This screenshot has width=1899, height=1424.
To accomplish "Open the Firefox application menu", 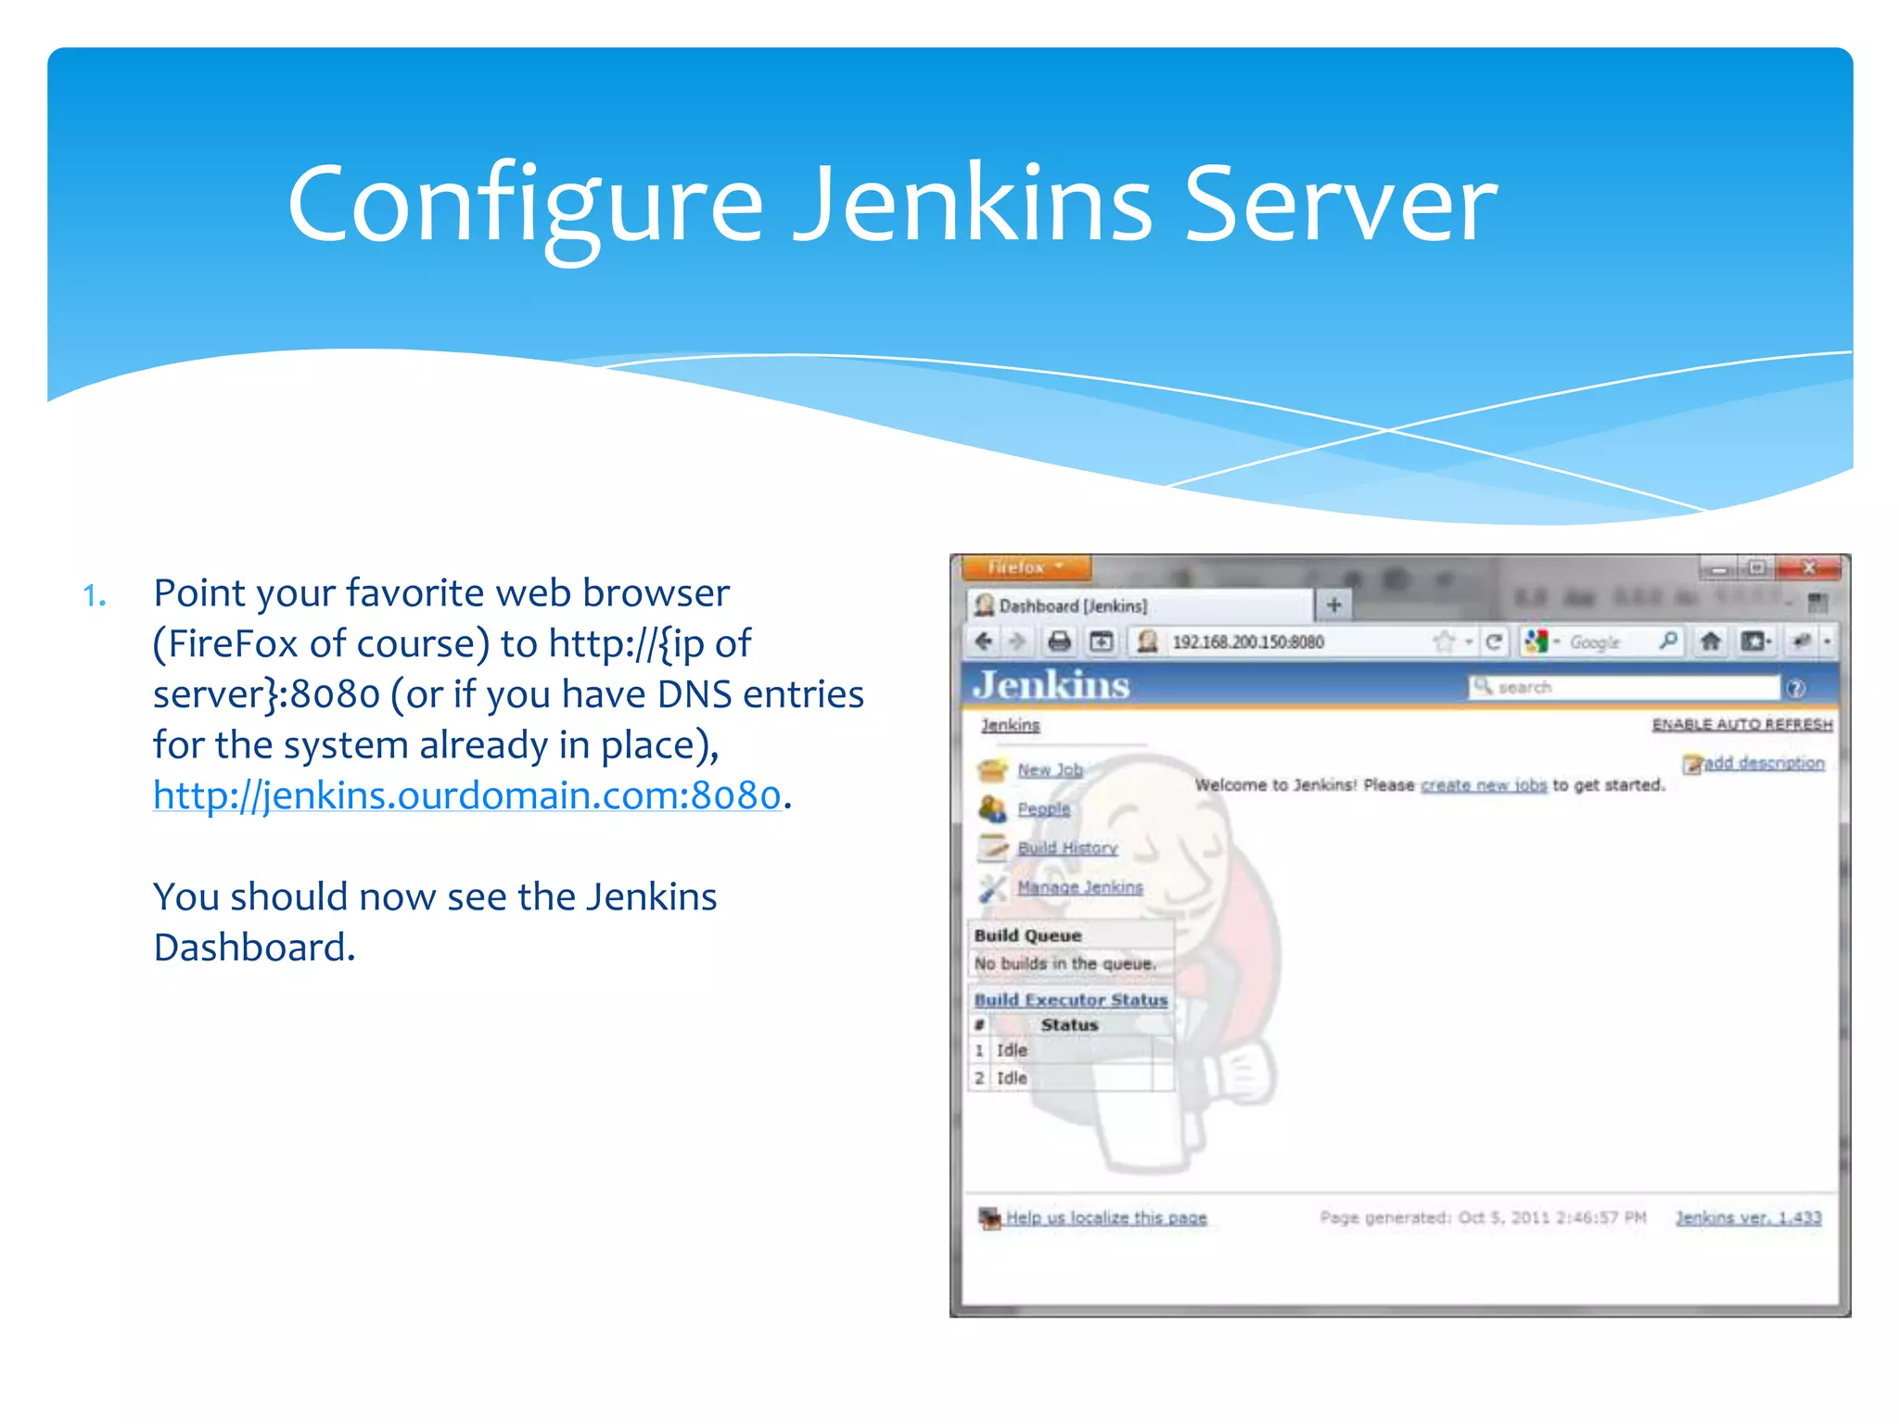I will [1026, 566].
